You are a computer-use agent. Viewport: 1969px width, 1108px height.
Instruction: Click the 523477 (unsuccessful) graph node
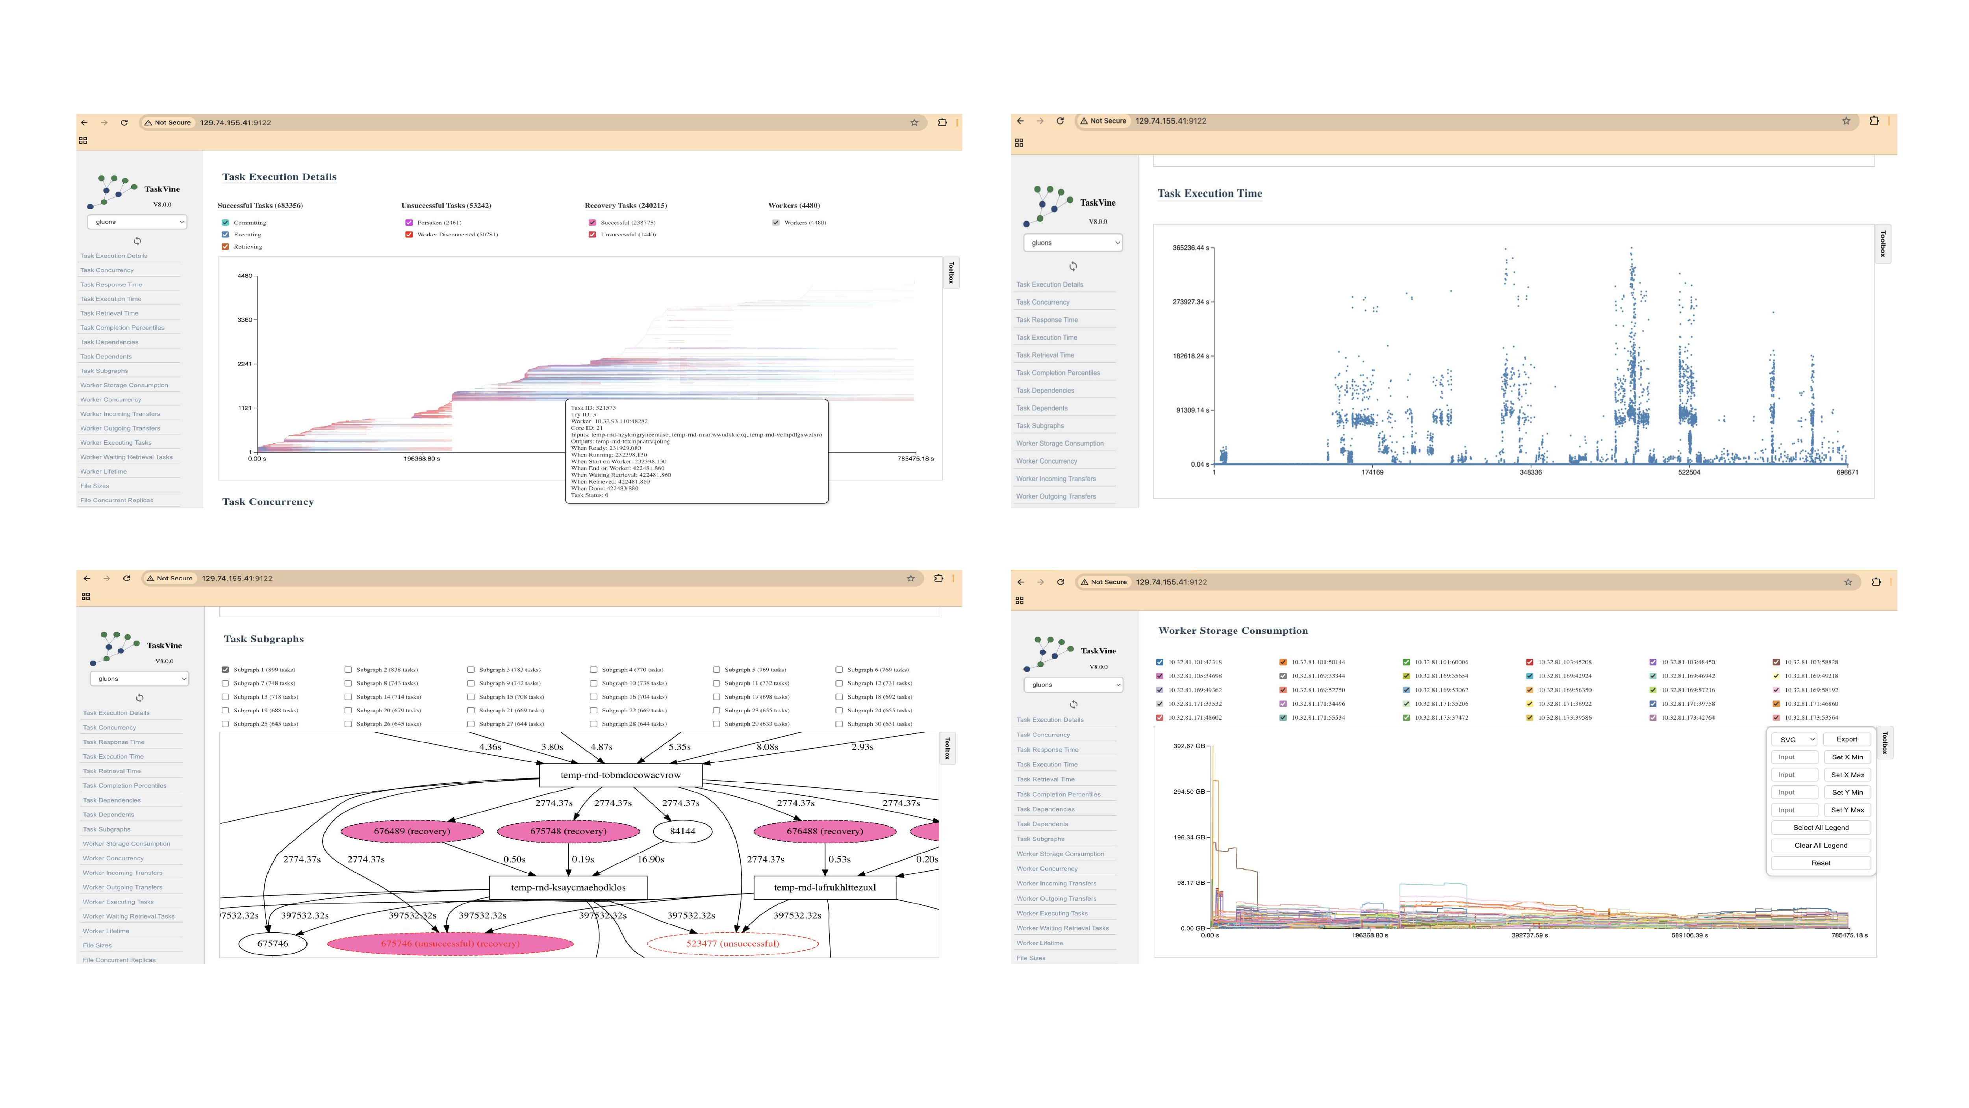(733, 944)
